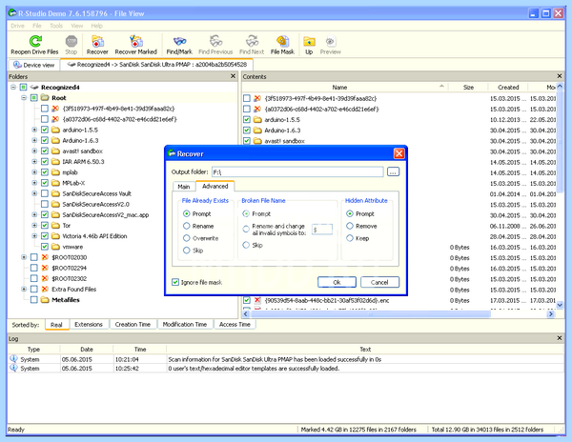572x442 pixels.
Task: Open the Main tab in Recover dialog
Action: (x=184, y=187)
